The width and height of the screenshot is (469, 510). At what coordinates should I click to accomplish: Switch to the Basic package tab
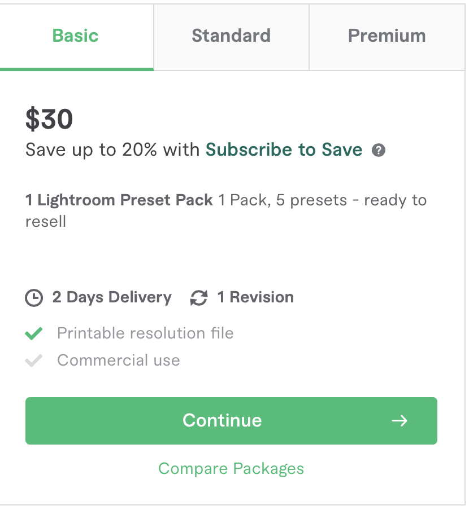(x=76, y=36)
